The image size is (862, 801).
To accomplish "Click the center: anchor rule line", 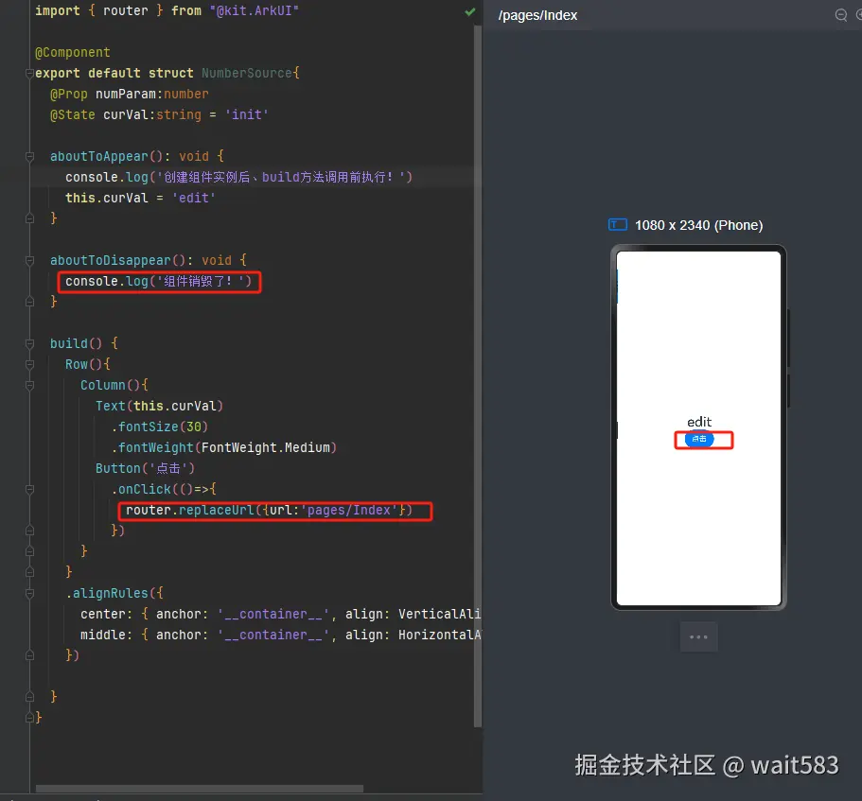I will coord(280,614).
